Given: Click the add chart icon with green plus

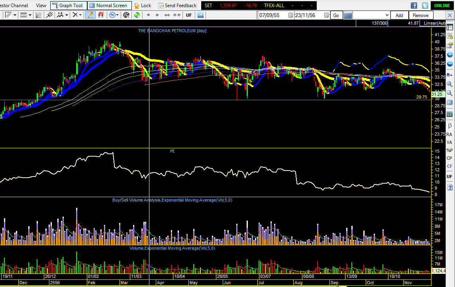Looking at the screenshot, I should pos(450,36).
